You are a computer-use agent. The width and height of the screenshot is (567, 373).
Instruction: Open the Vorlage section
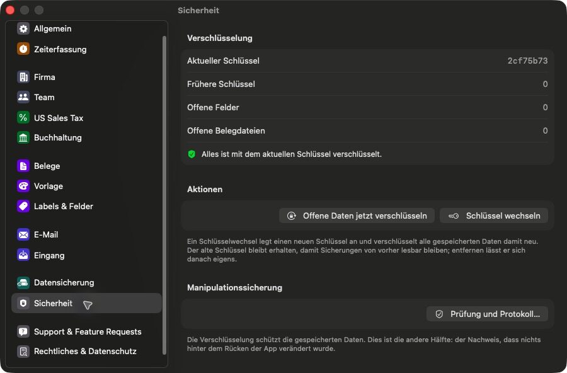click(x=86, y=186)
